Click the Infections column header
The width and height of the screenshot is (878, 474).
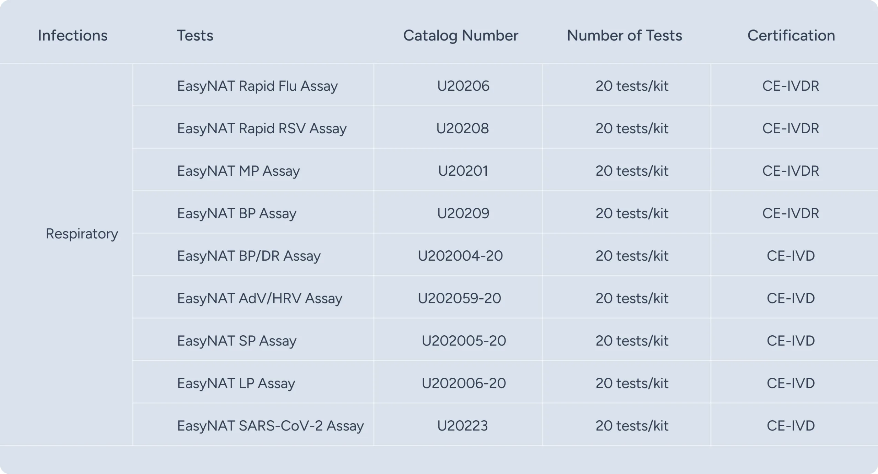[x=73, y=36]
